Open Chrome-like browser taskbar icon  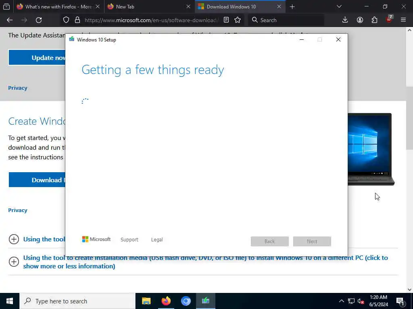(186, 301)
